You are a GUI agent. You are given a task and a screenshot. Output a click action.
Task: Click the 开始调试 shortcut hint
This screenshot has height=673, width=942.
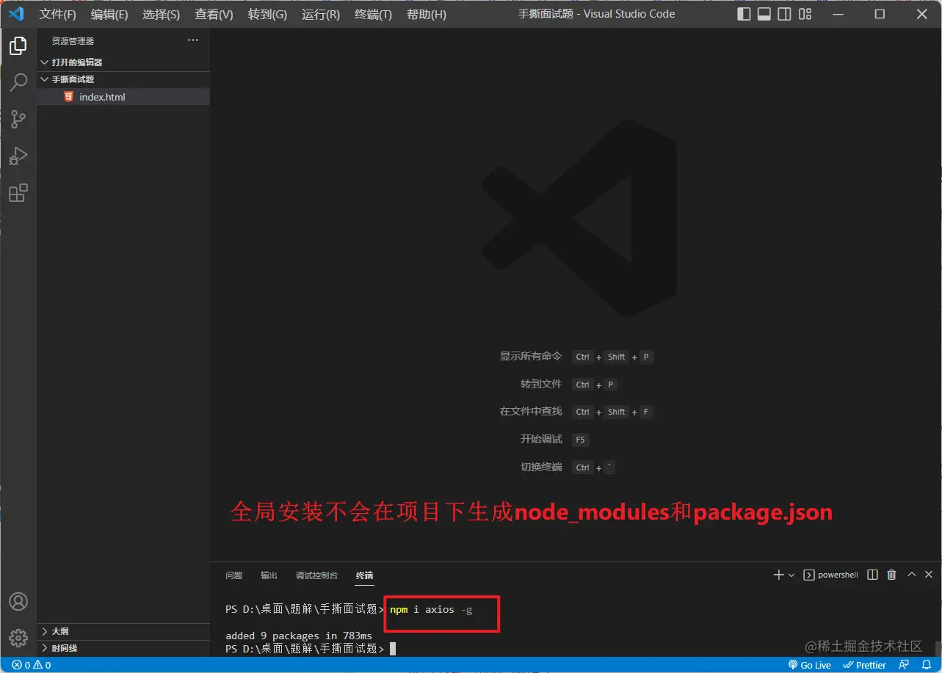(x=541, y=439)
